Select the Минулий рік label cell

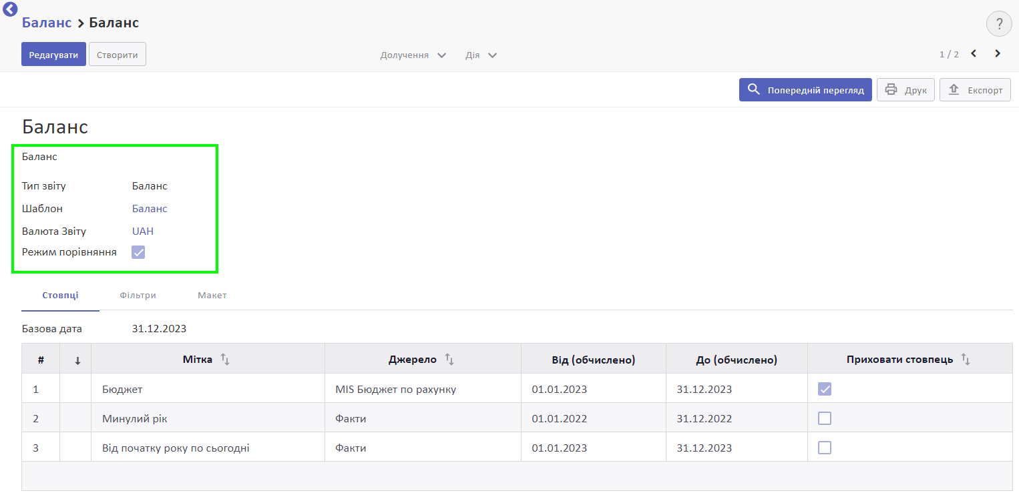point(208,418)
